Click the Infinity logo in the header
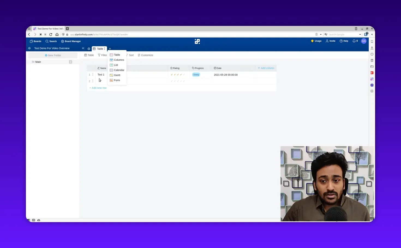This screenshot has width=401, height=248. tap(197, 41)
